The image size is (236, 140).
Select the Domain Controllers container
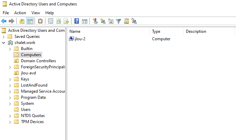click(38, 61)
